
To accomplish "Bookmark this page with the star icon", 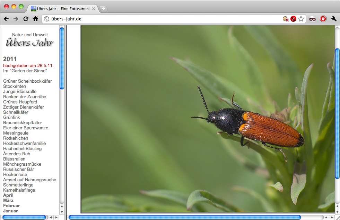I will pyautogui.click(x=301, y=19).
